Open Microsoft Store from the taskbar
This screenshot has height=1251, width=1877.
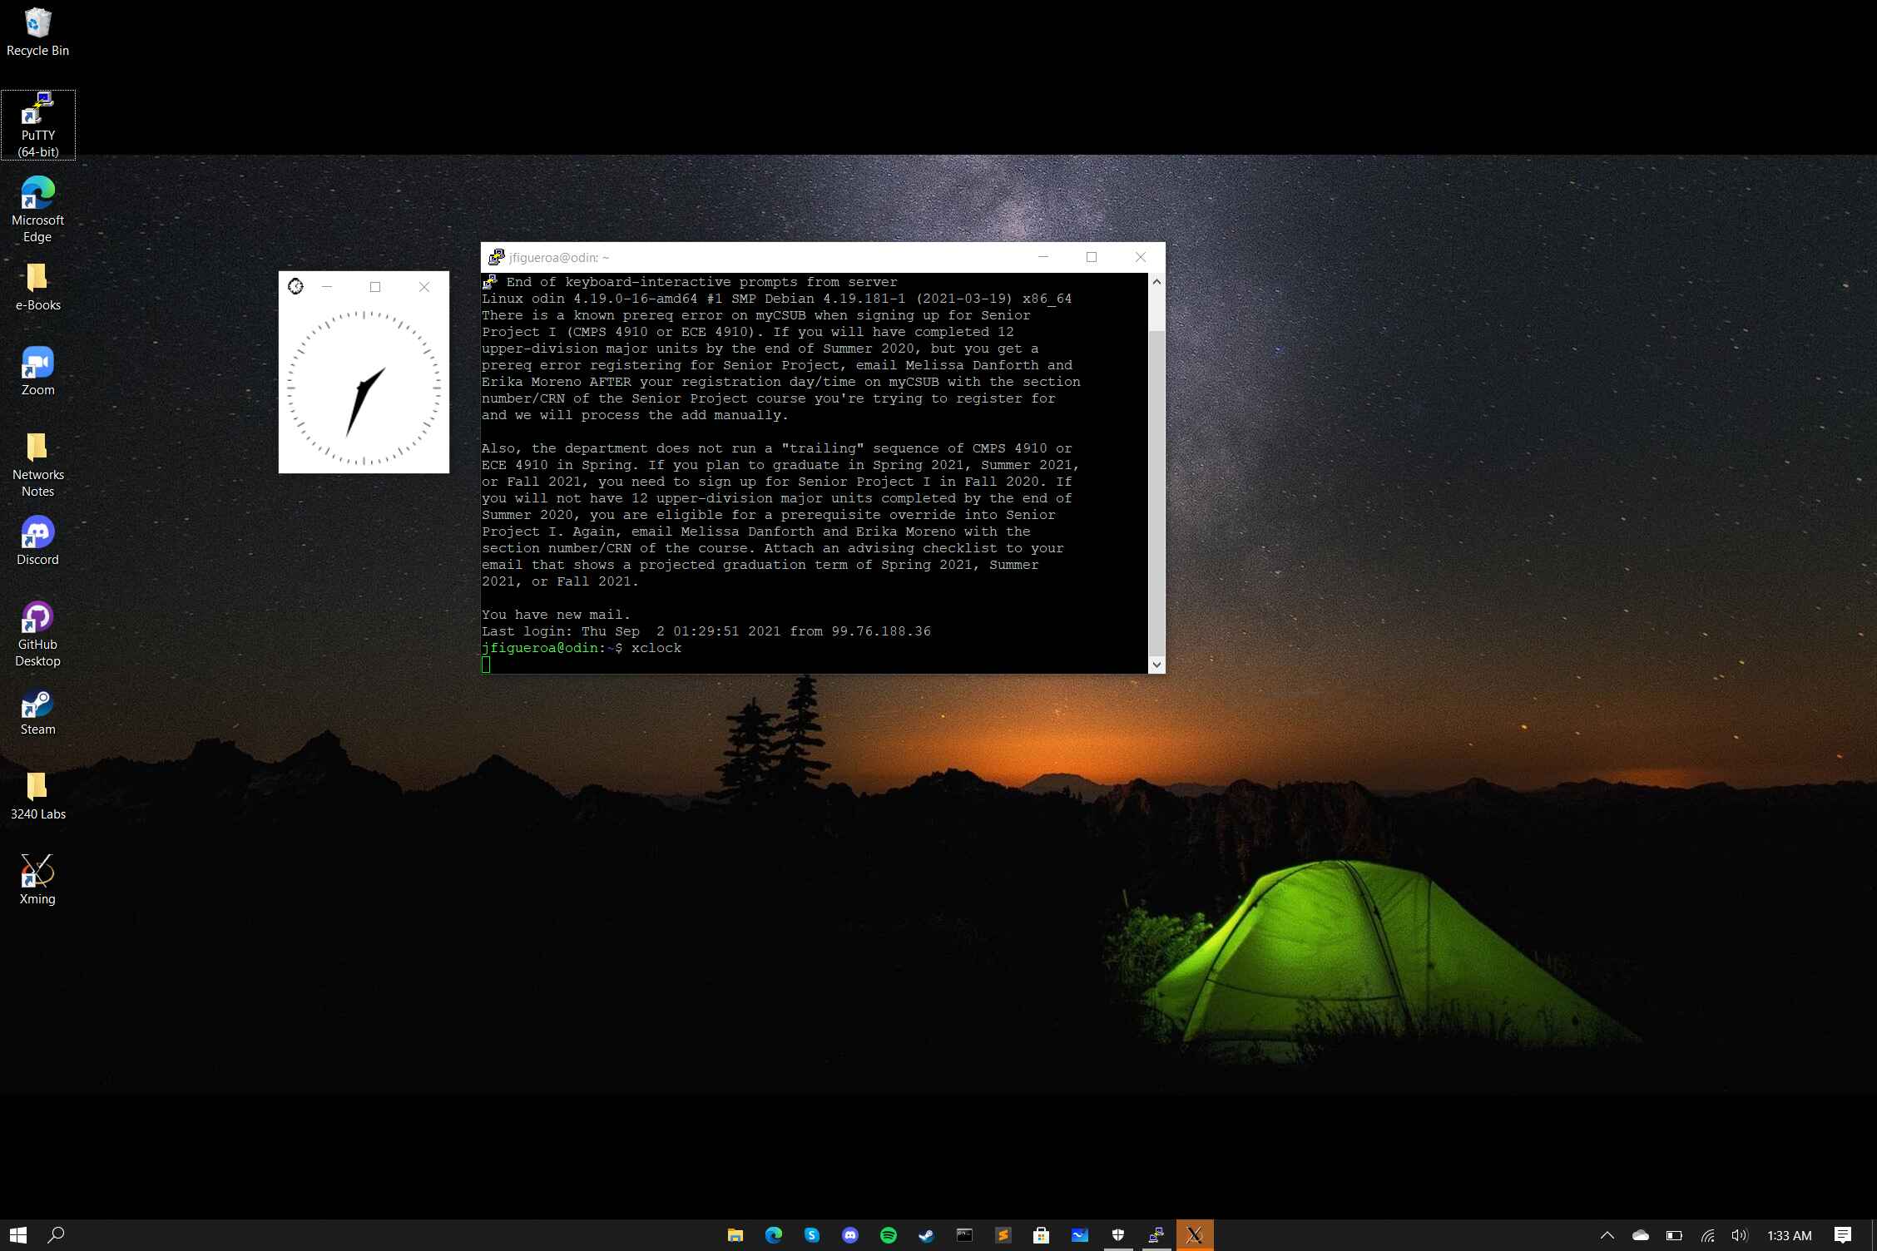1041,1235
